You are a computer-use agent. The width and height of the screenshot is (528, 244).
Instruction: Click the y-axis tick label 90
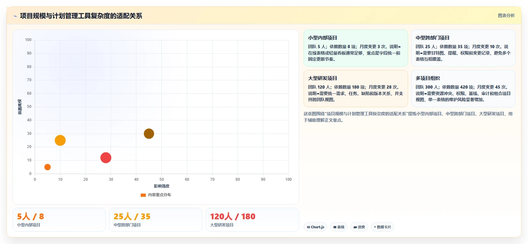[x=29, y=53]
